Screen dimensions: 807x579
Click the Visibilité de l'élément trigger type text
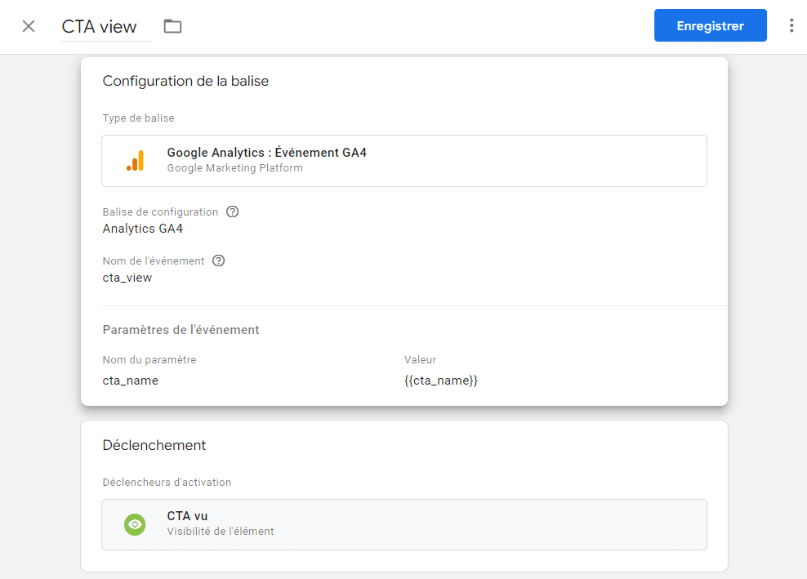coord(220,532)
